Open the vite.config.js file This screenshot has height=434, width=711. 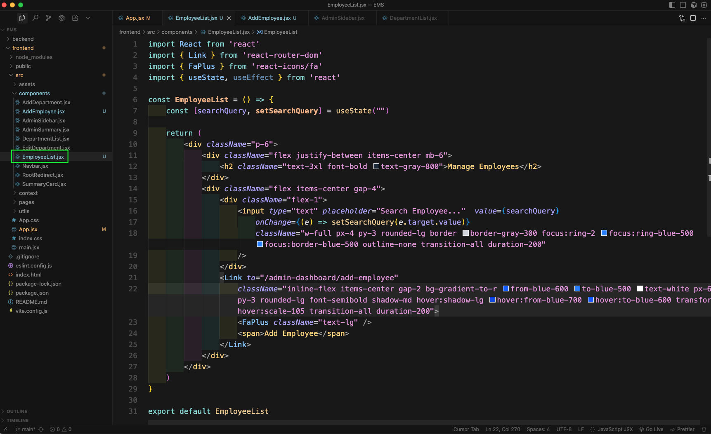tap(56, 311)
